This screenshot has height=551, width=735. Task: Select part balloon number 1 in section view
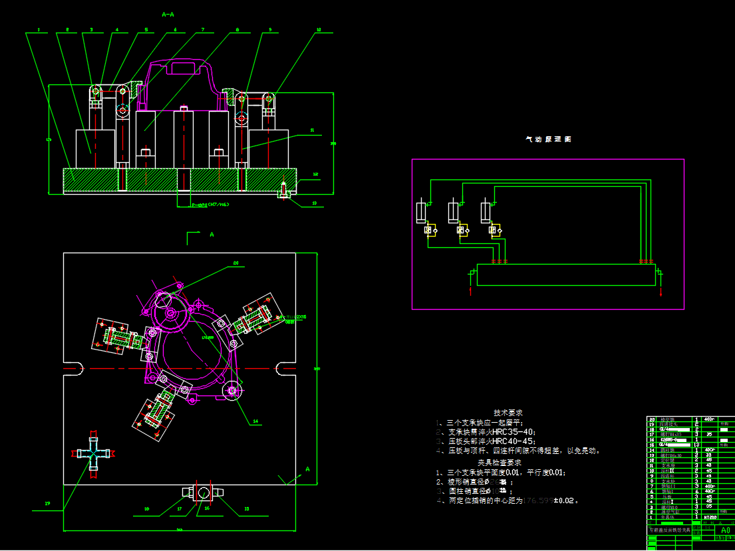tap(39, 30)
